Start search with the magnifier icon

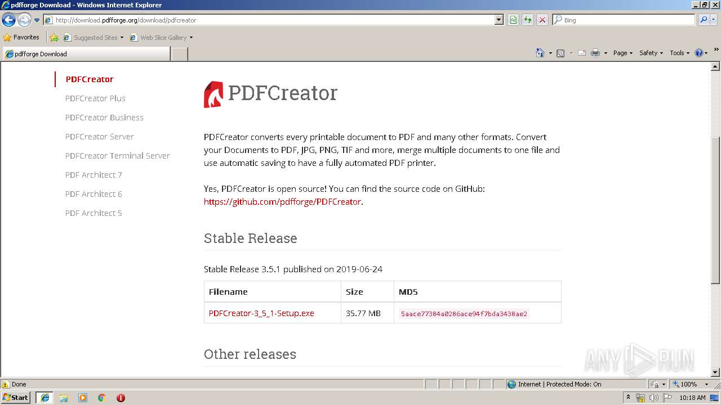tap(704, 20)
